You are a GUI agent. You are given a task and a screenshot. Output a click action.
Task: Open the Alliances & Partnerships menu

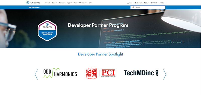pos(80,3)
